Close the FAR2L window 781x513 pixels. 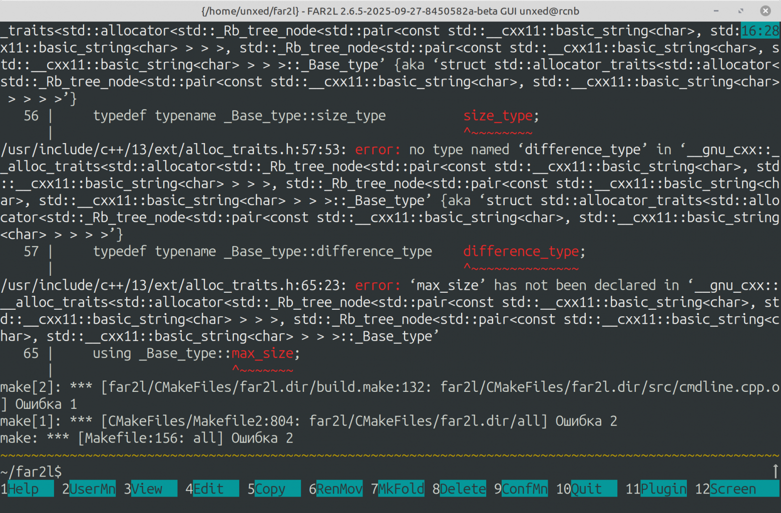click(765, 11)
